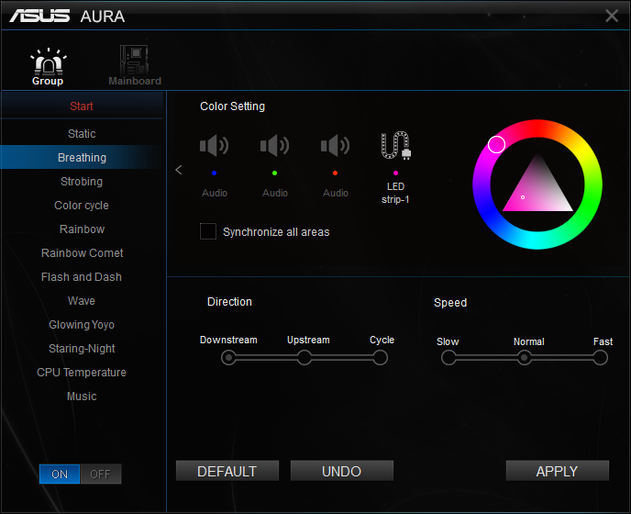
Task: Click the green dot under second Audio
Action: point(274,173)
